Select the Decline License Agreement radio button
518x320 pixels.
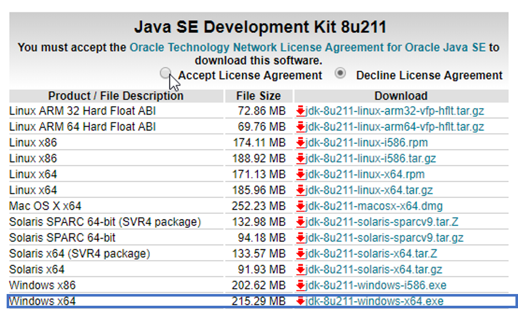[340, 73]
